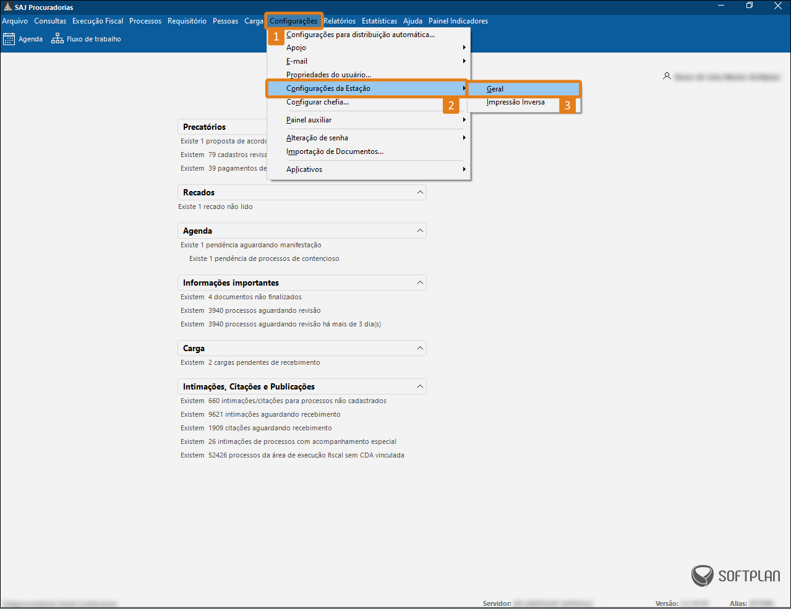Open Propriedades do usuário menu entry
Image resolution: width=791 pixels, height=609 pixels.
point(328,75)
